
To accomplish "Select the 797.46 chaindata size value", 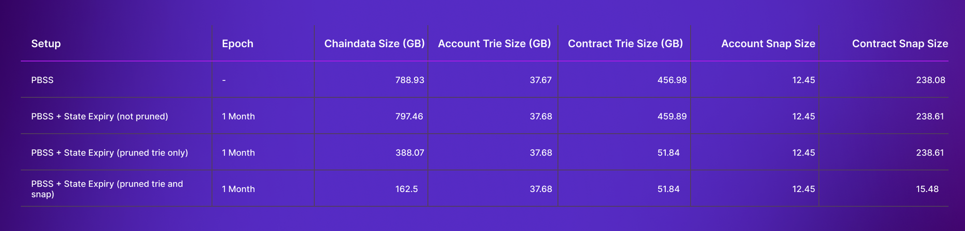I will click(409, 116).
